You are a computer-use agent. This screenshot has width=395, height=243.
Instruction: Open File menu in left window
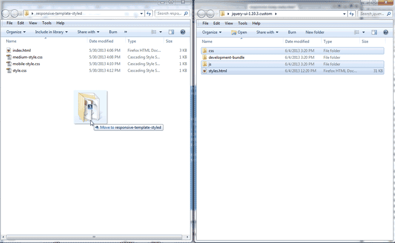tap(9, 23)
